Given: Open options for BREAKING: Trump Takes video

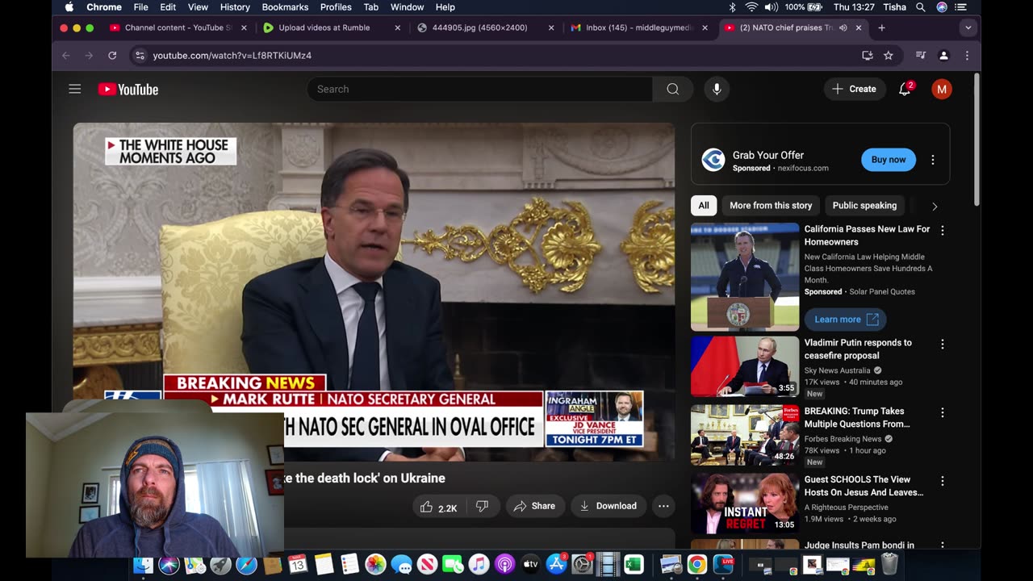Looking at the screenshot, I should 942,412.
